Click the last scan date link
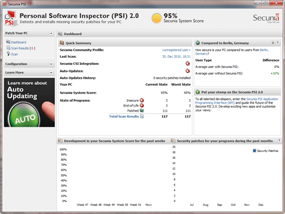This screenshot has width=285, height=214. click(177, 57)
